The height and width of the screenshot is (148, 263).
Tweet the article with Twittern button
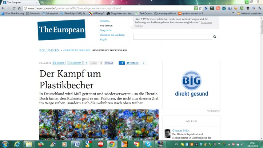(132, 63)
